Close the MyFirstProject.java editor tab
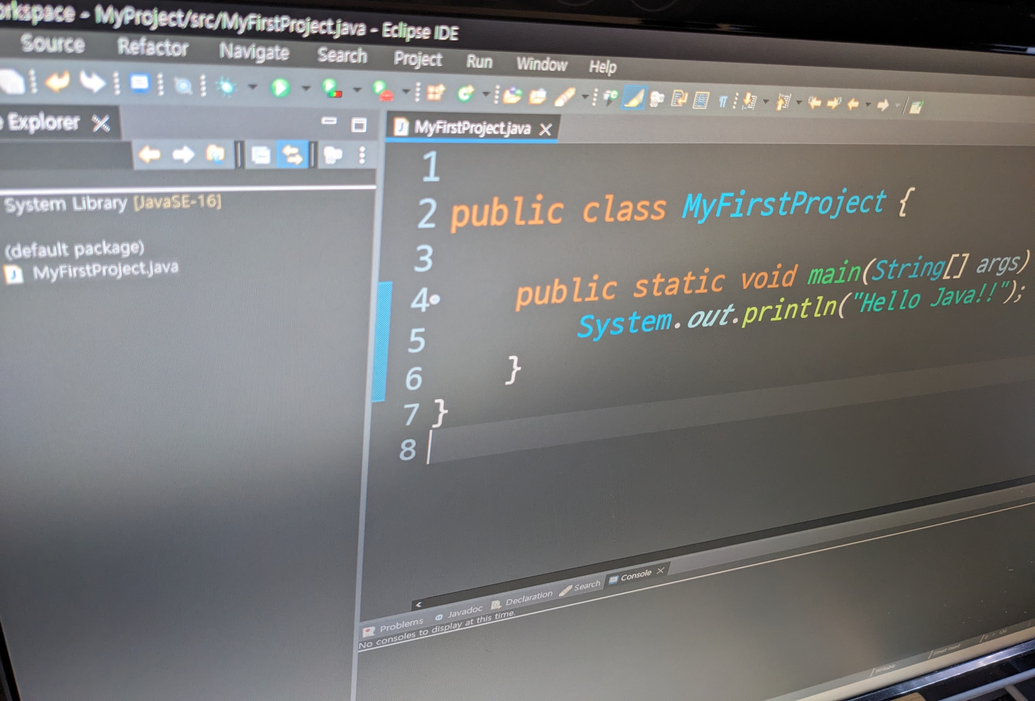 [545, 130]
